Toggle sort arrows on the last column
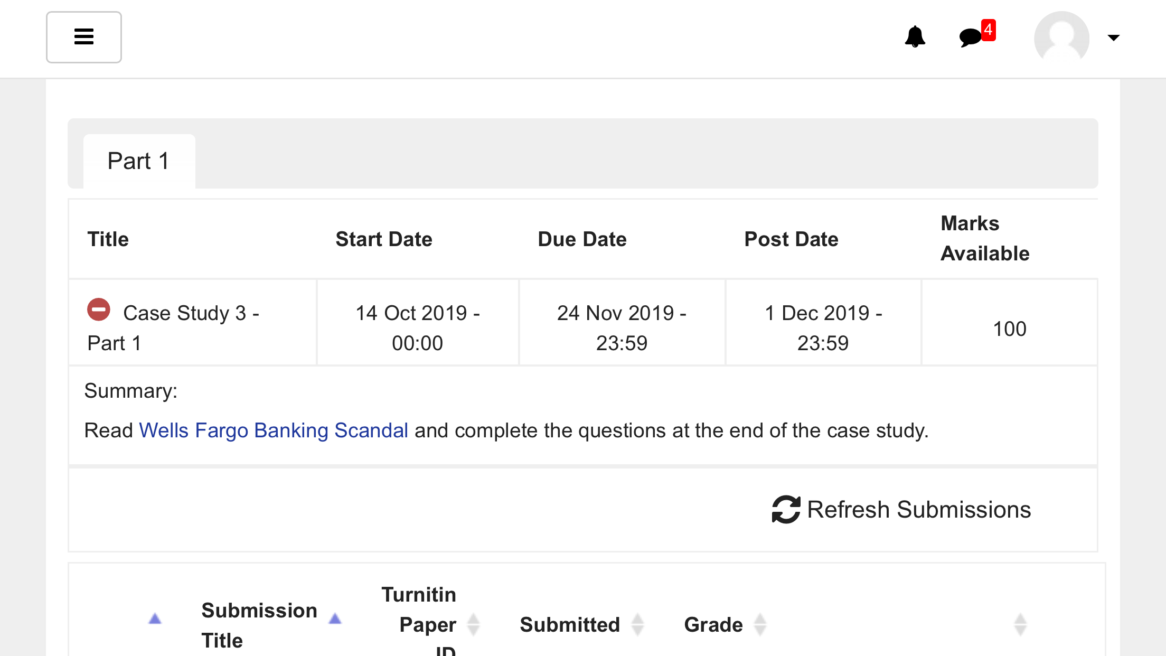The height and width of the screenshot is (656, 1166). [x=1020, y=625]
